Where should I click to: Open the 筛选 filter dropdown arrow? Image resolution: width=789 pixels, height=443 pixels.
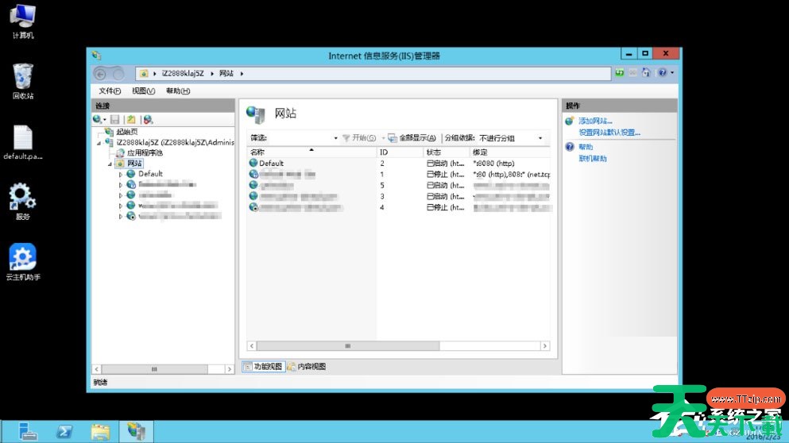[x=335, y=138]
